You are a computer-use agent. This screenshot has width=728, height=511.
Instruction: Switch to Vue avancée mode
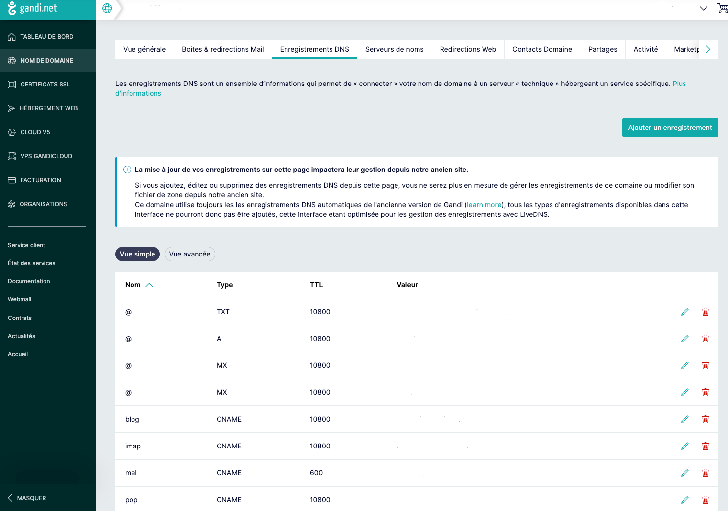pyautogui.click(x=190, y=254)
